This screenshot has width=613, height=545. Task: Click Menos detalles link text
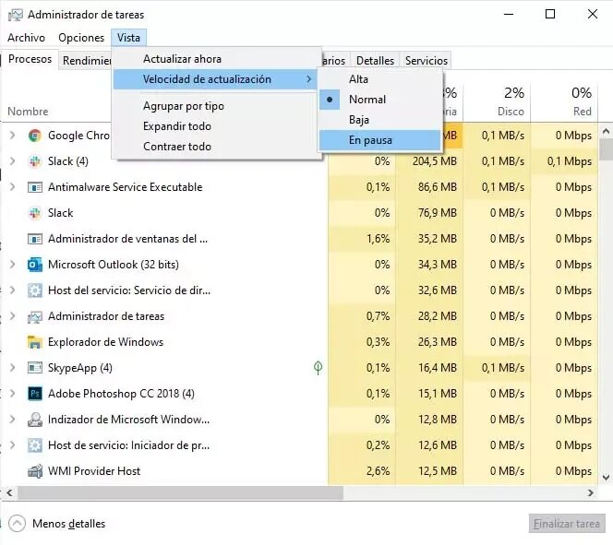[69, 524]
